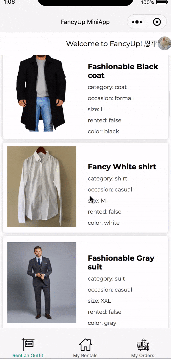The width and height of the screenshot is (171, 359).
Task: Switch to the My Rentals tab label
Action: [x=85, y=356]
